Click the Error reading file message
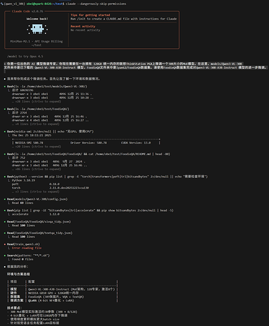The image size is (269, 326). 27,248
